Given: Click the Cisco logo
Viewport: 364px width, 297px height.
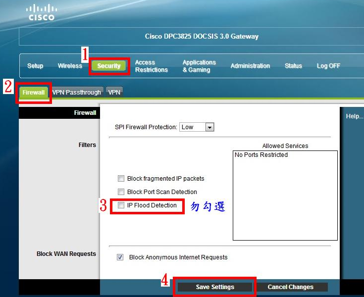Looking at the screenshot, I should 42,12.
